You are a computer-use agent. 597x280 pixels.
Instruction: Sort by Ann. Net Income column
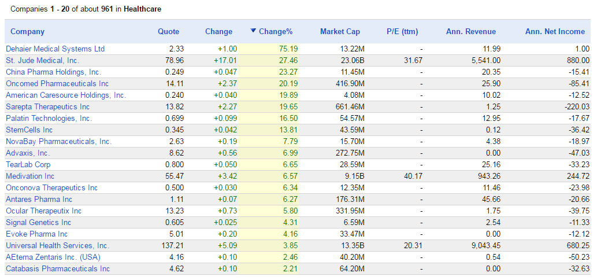point(555,32)
